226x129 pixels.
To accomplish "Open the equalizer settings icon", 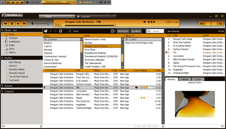I will click(202, 24).
